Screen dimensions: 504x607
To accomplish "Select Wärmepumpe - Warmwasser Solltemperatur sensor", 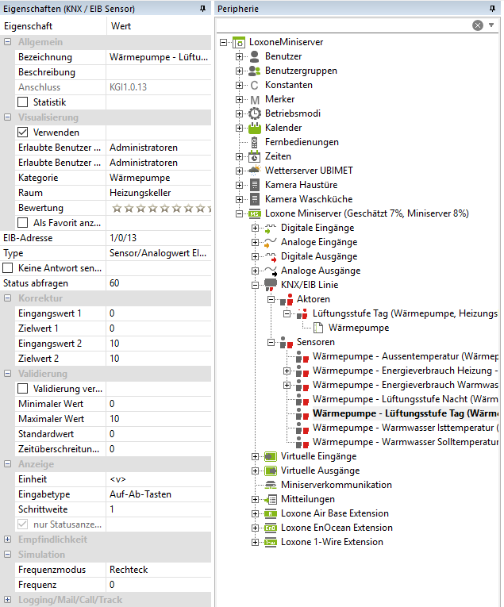I will point(406,442).
